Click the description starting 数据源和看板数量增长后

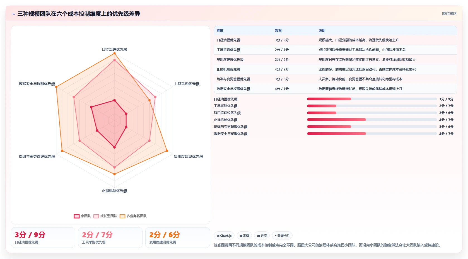(360, 89)
